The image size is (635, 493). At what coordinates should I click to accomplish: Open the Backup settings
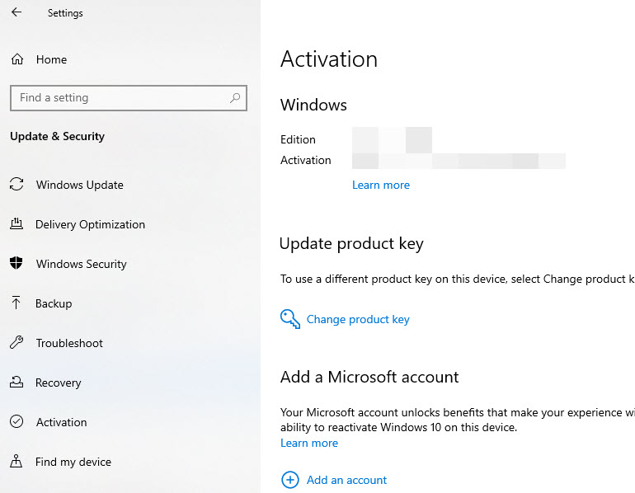point(54,303)
